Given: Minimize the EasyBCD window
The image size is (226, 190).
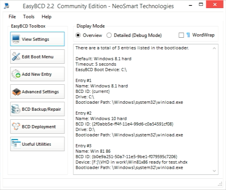Looking at the screenshot, I should point(190,5).
